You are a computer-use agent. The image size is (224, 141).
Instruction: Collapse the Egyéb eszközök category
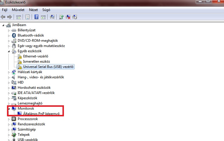[9, 51]
